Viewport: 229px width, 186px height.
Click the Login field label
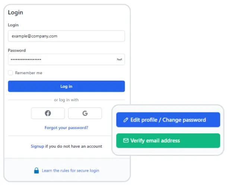click(x=13, y=25)
